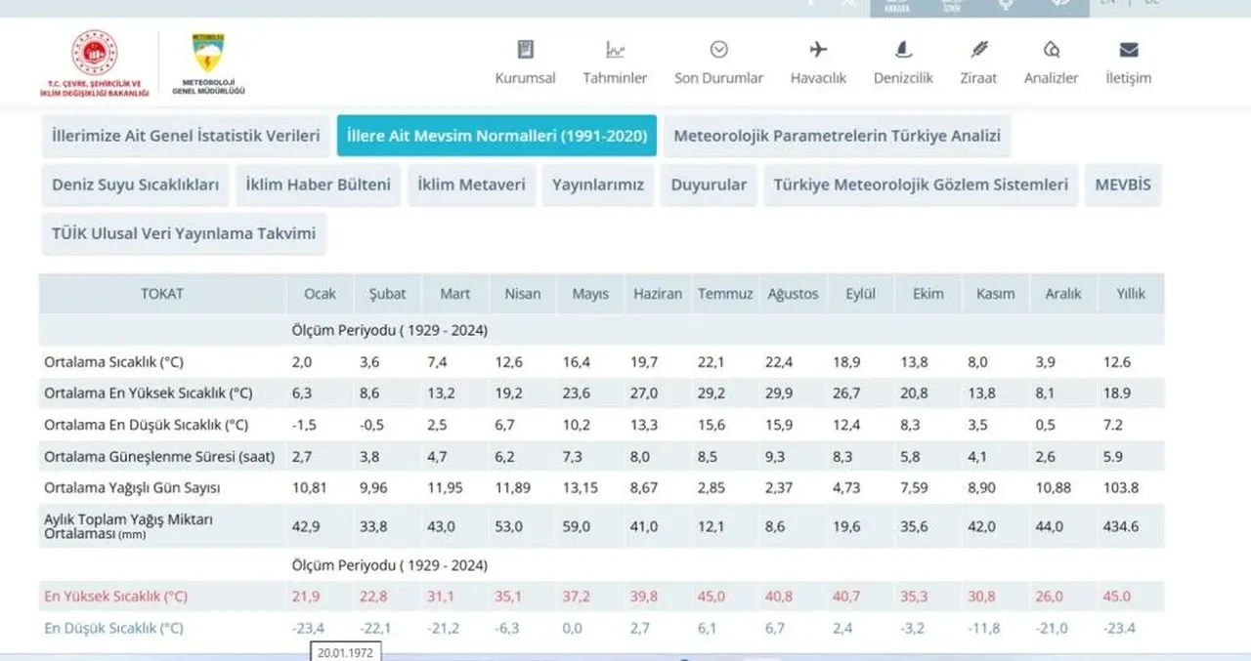1251x661 pixels.
Task: Open the MEVBİS link
Action: 1122,184
